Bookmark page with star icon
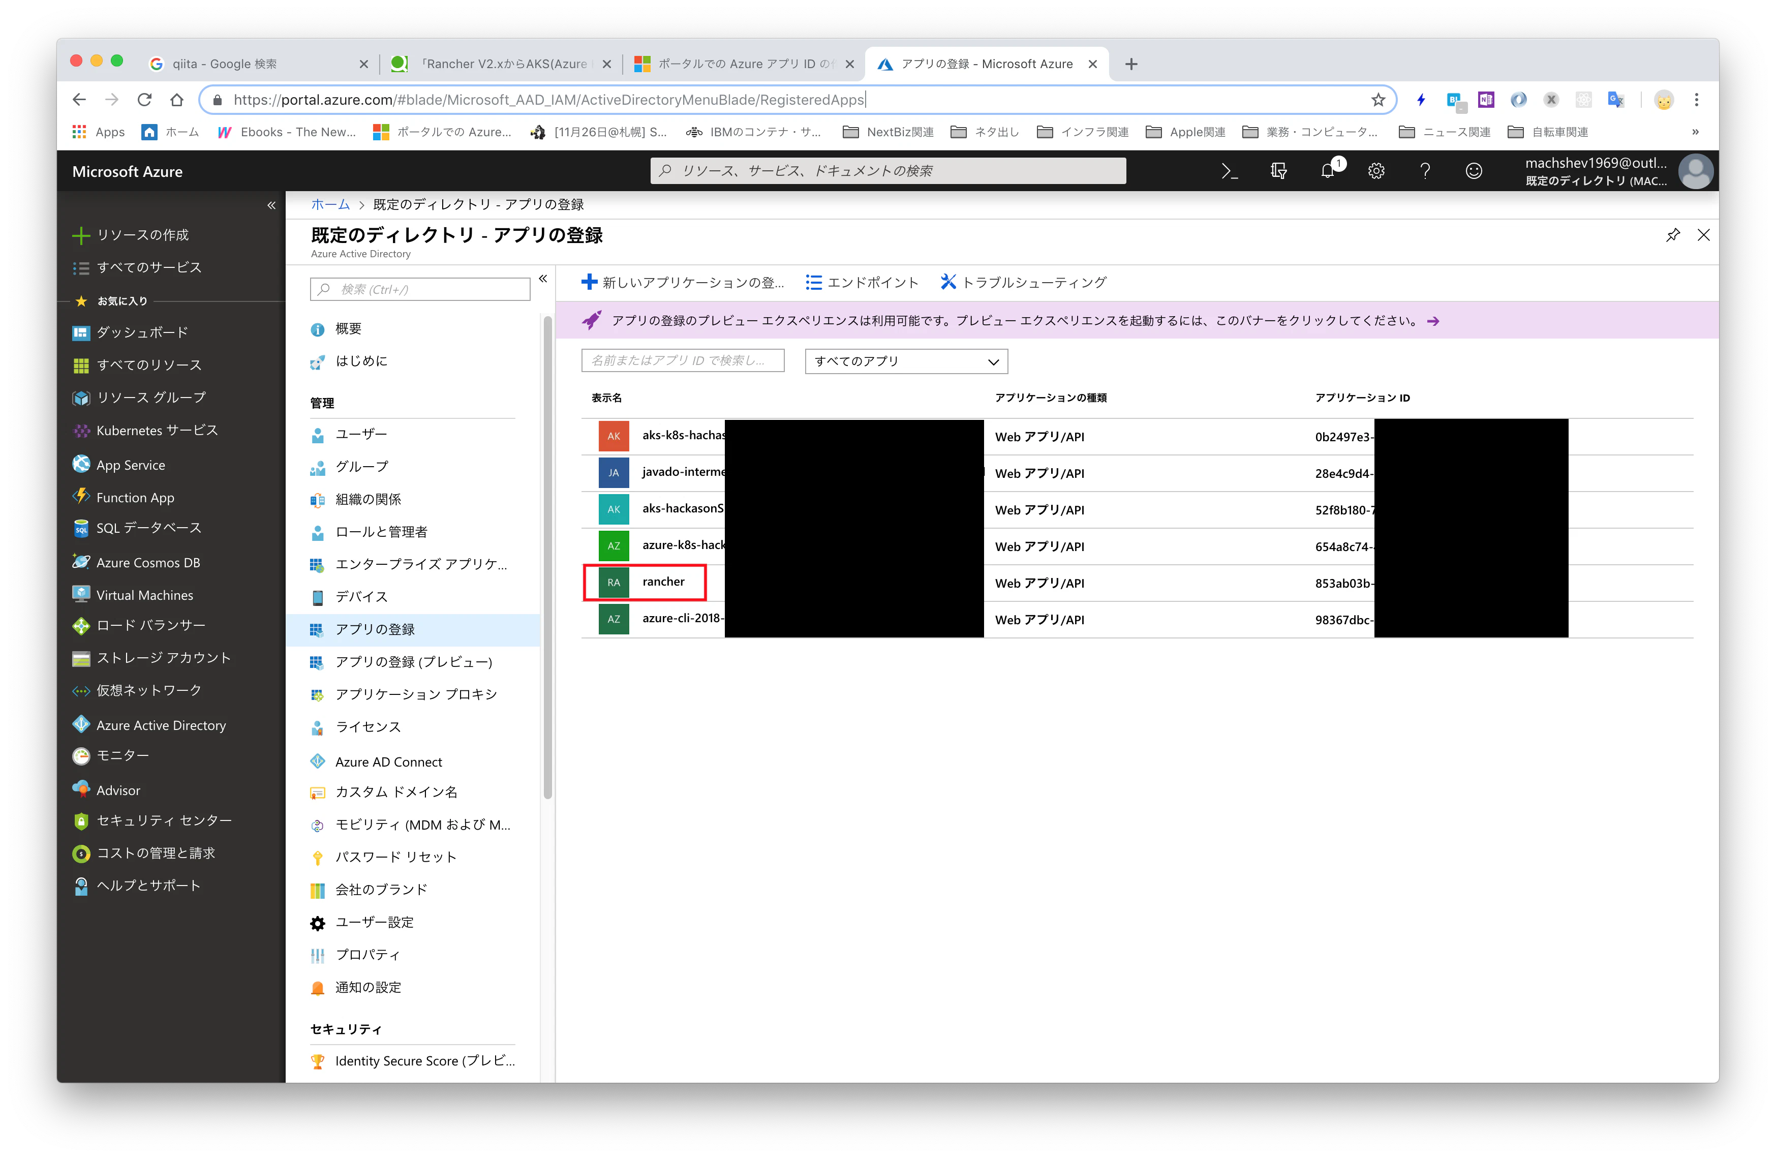1776x1158 pixels. [x=1377, y=100]
